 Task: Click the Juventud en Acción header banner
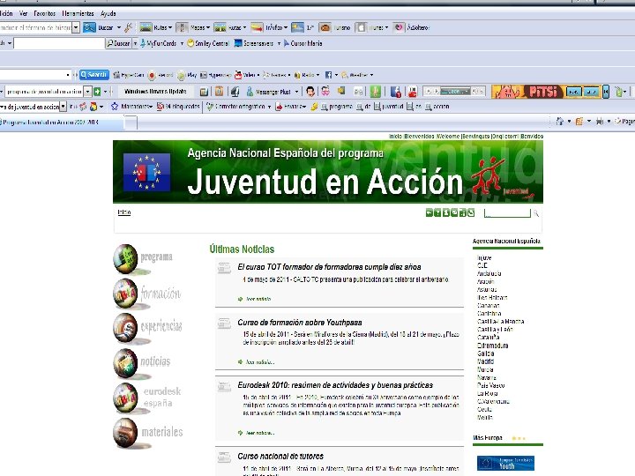pos(328,172)
